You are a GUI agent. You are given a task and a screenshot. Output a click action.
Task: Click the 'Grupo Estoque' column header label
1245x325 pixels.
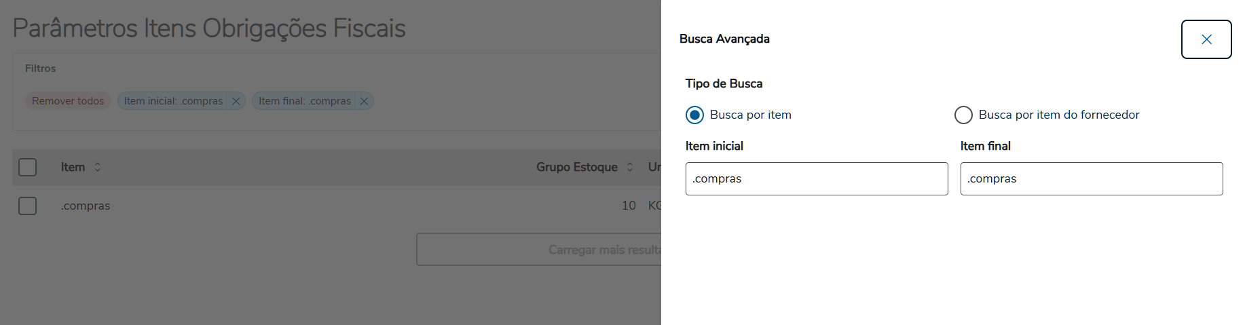[576, 167]
